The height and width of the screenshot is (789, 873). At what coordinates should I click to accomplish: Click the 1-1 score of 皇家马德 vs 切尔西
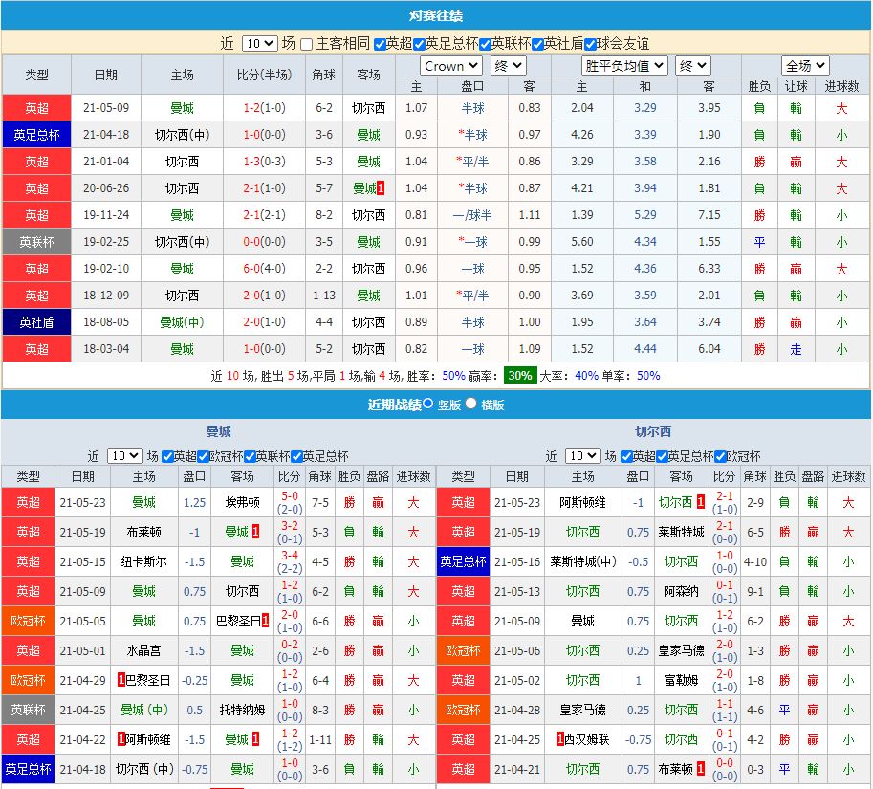[725, 704]
